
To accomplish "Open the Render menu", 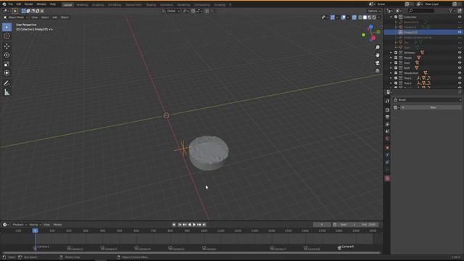I will tap(29, 4).
